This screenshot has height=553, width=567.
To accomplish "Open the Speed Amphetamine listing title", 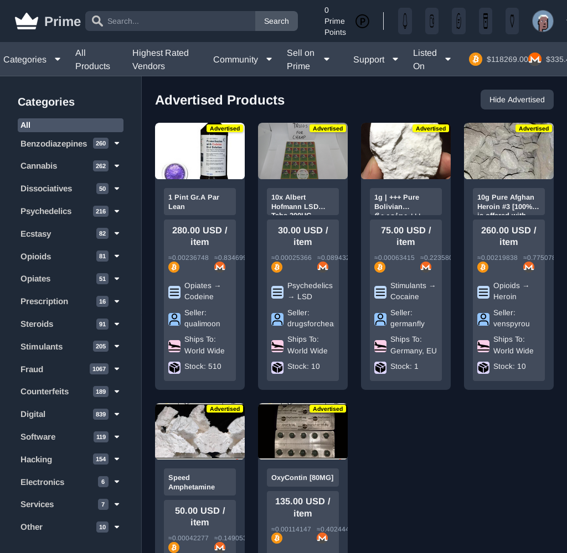I will [x=191, y=482].
